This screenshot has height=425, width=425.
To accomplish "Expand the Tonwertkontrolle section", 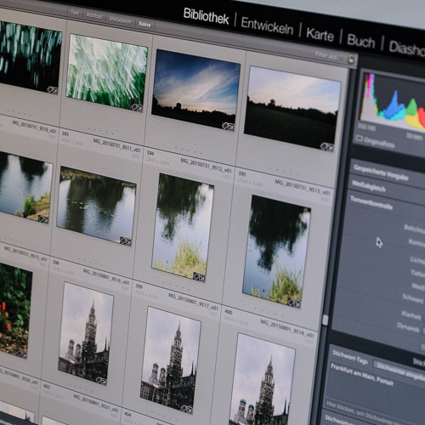I will (371, 202).
